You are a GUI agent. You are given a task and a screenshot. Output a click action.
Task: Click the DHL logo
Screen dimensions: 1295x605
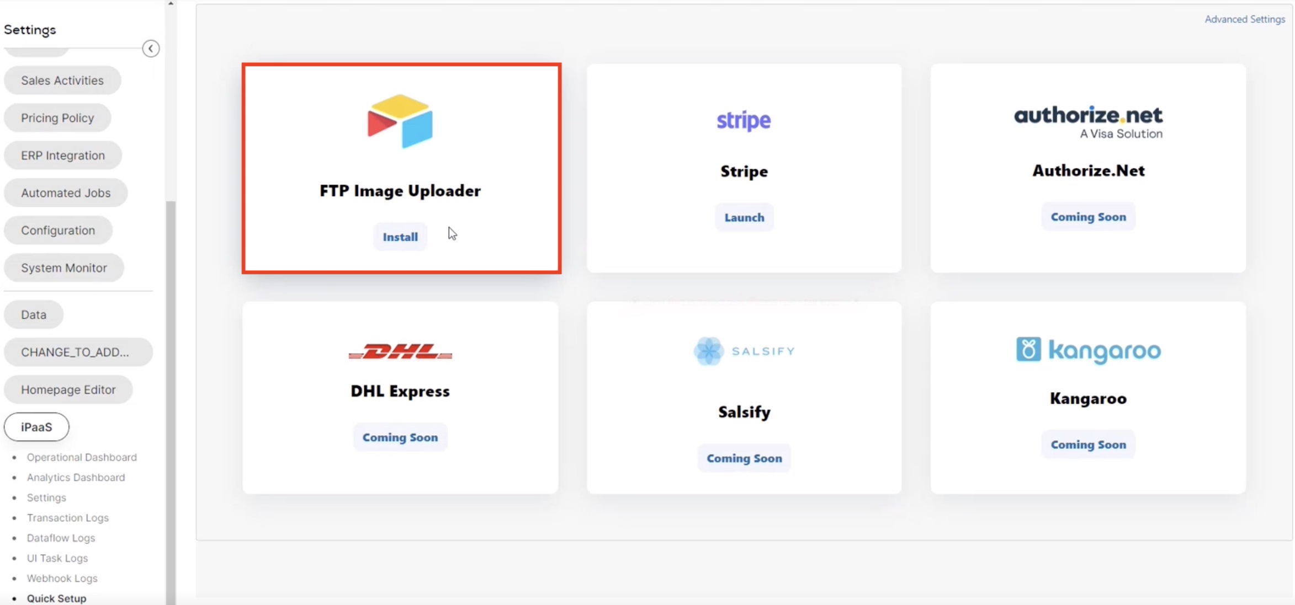pos(400,351)
